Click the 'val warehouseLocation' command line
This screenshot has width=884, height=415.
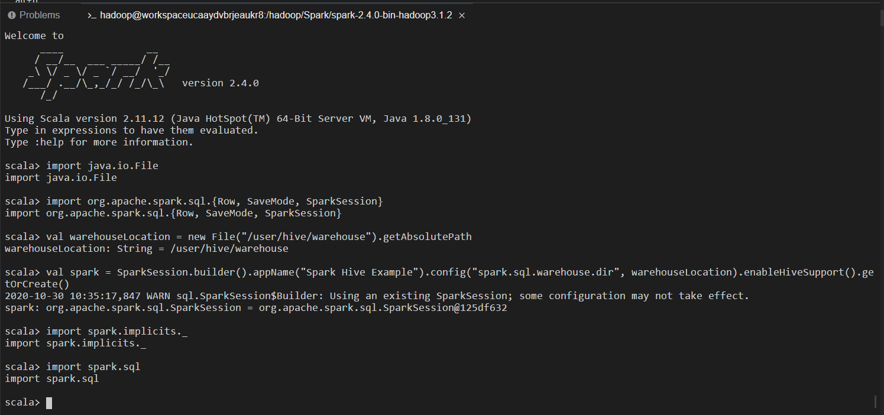pyautogui.click(x=238, y=237)
